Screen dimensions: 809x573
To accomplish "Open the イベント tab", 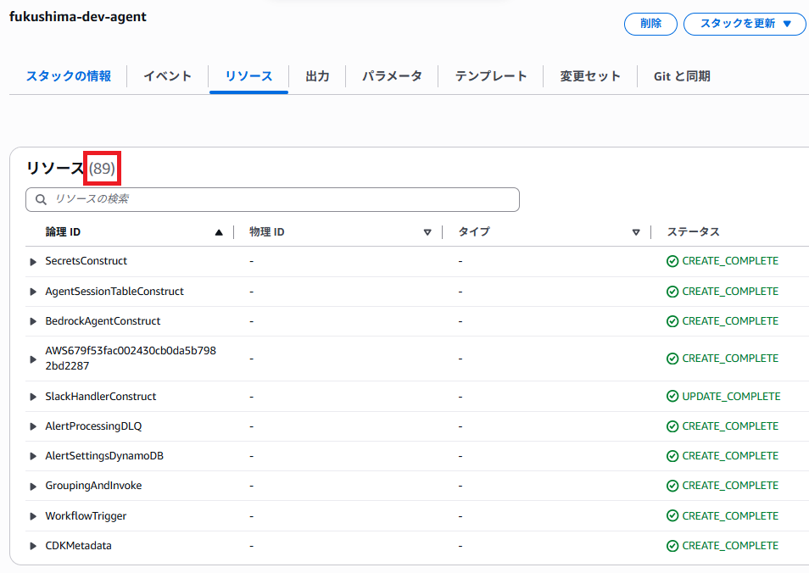I will 168,76.
